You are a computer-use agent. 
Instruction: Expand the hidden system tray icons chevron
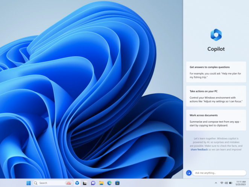(216, 183)
